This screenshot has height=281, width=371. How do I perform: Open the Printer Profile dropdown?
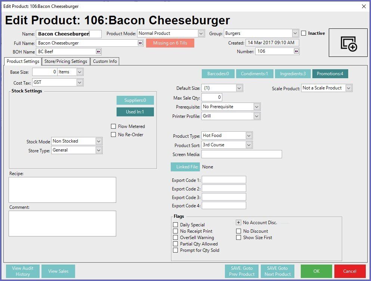tap(256, 116)
